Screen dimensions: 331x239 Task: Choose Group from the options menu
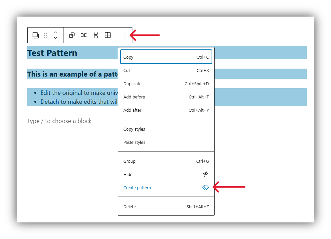click(166, 161)
